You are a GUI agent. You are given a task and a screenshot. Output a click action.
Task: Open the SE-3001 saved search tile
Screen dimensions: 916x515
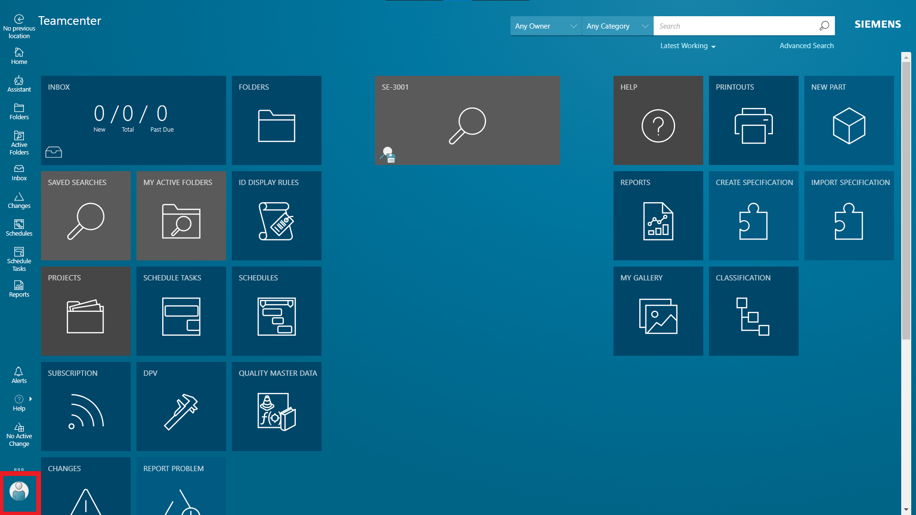coord(468,120)
